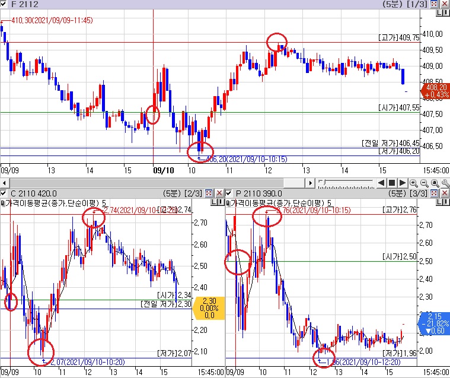
Task: Click the play-forward triangle button
Action: (403, 183)
